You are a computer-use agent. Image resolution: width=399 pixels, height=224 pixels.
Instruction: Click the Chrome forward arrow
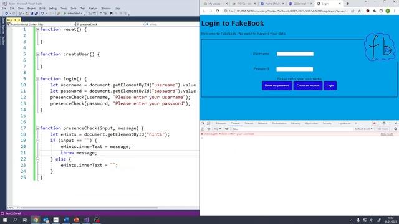tap(211, 11)
